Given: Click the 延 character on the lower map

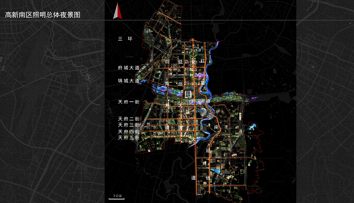Looking at the screenshot, I should pos(207,150).
